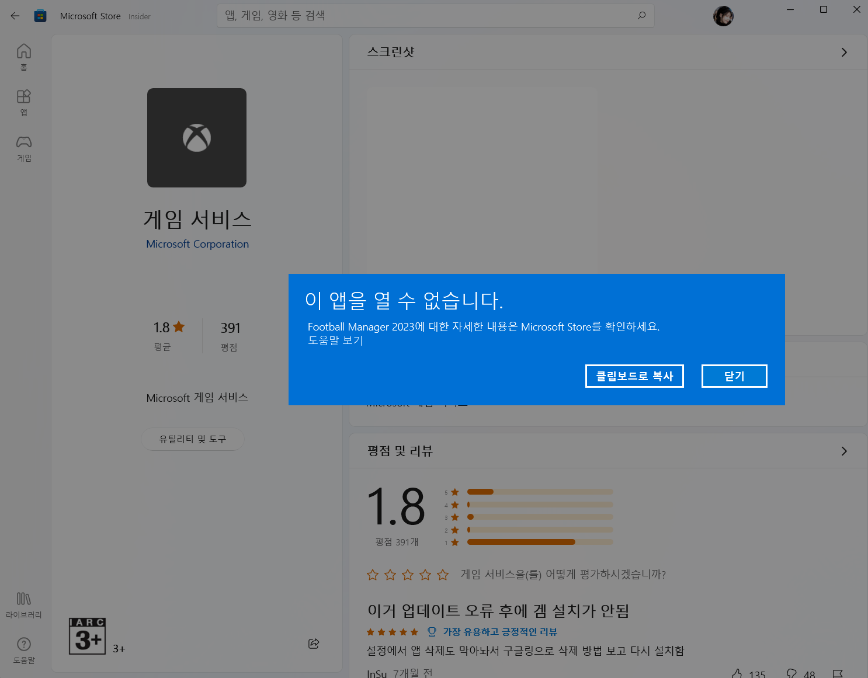Screen dimensions: 868x678
Task: Click the Insider label in title bar
Action: pos(140,17)
